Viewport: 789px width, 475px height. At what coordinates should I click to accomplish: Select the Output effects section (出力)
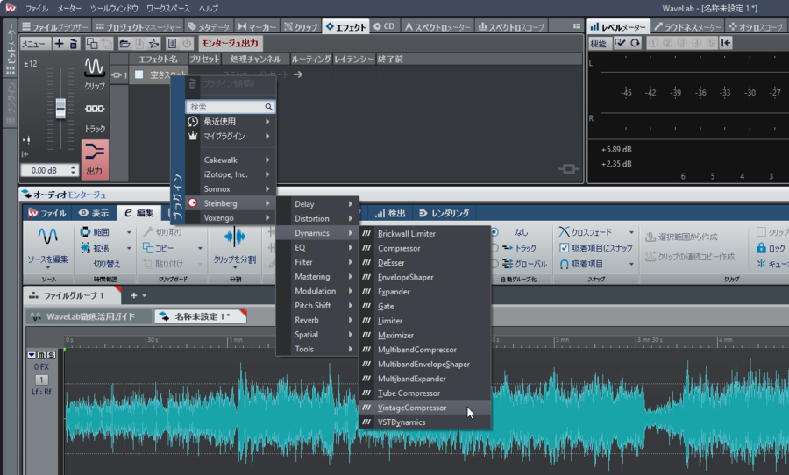tap(95, 160)
